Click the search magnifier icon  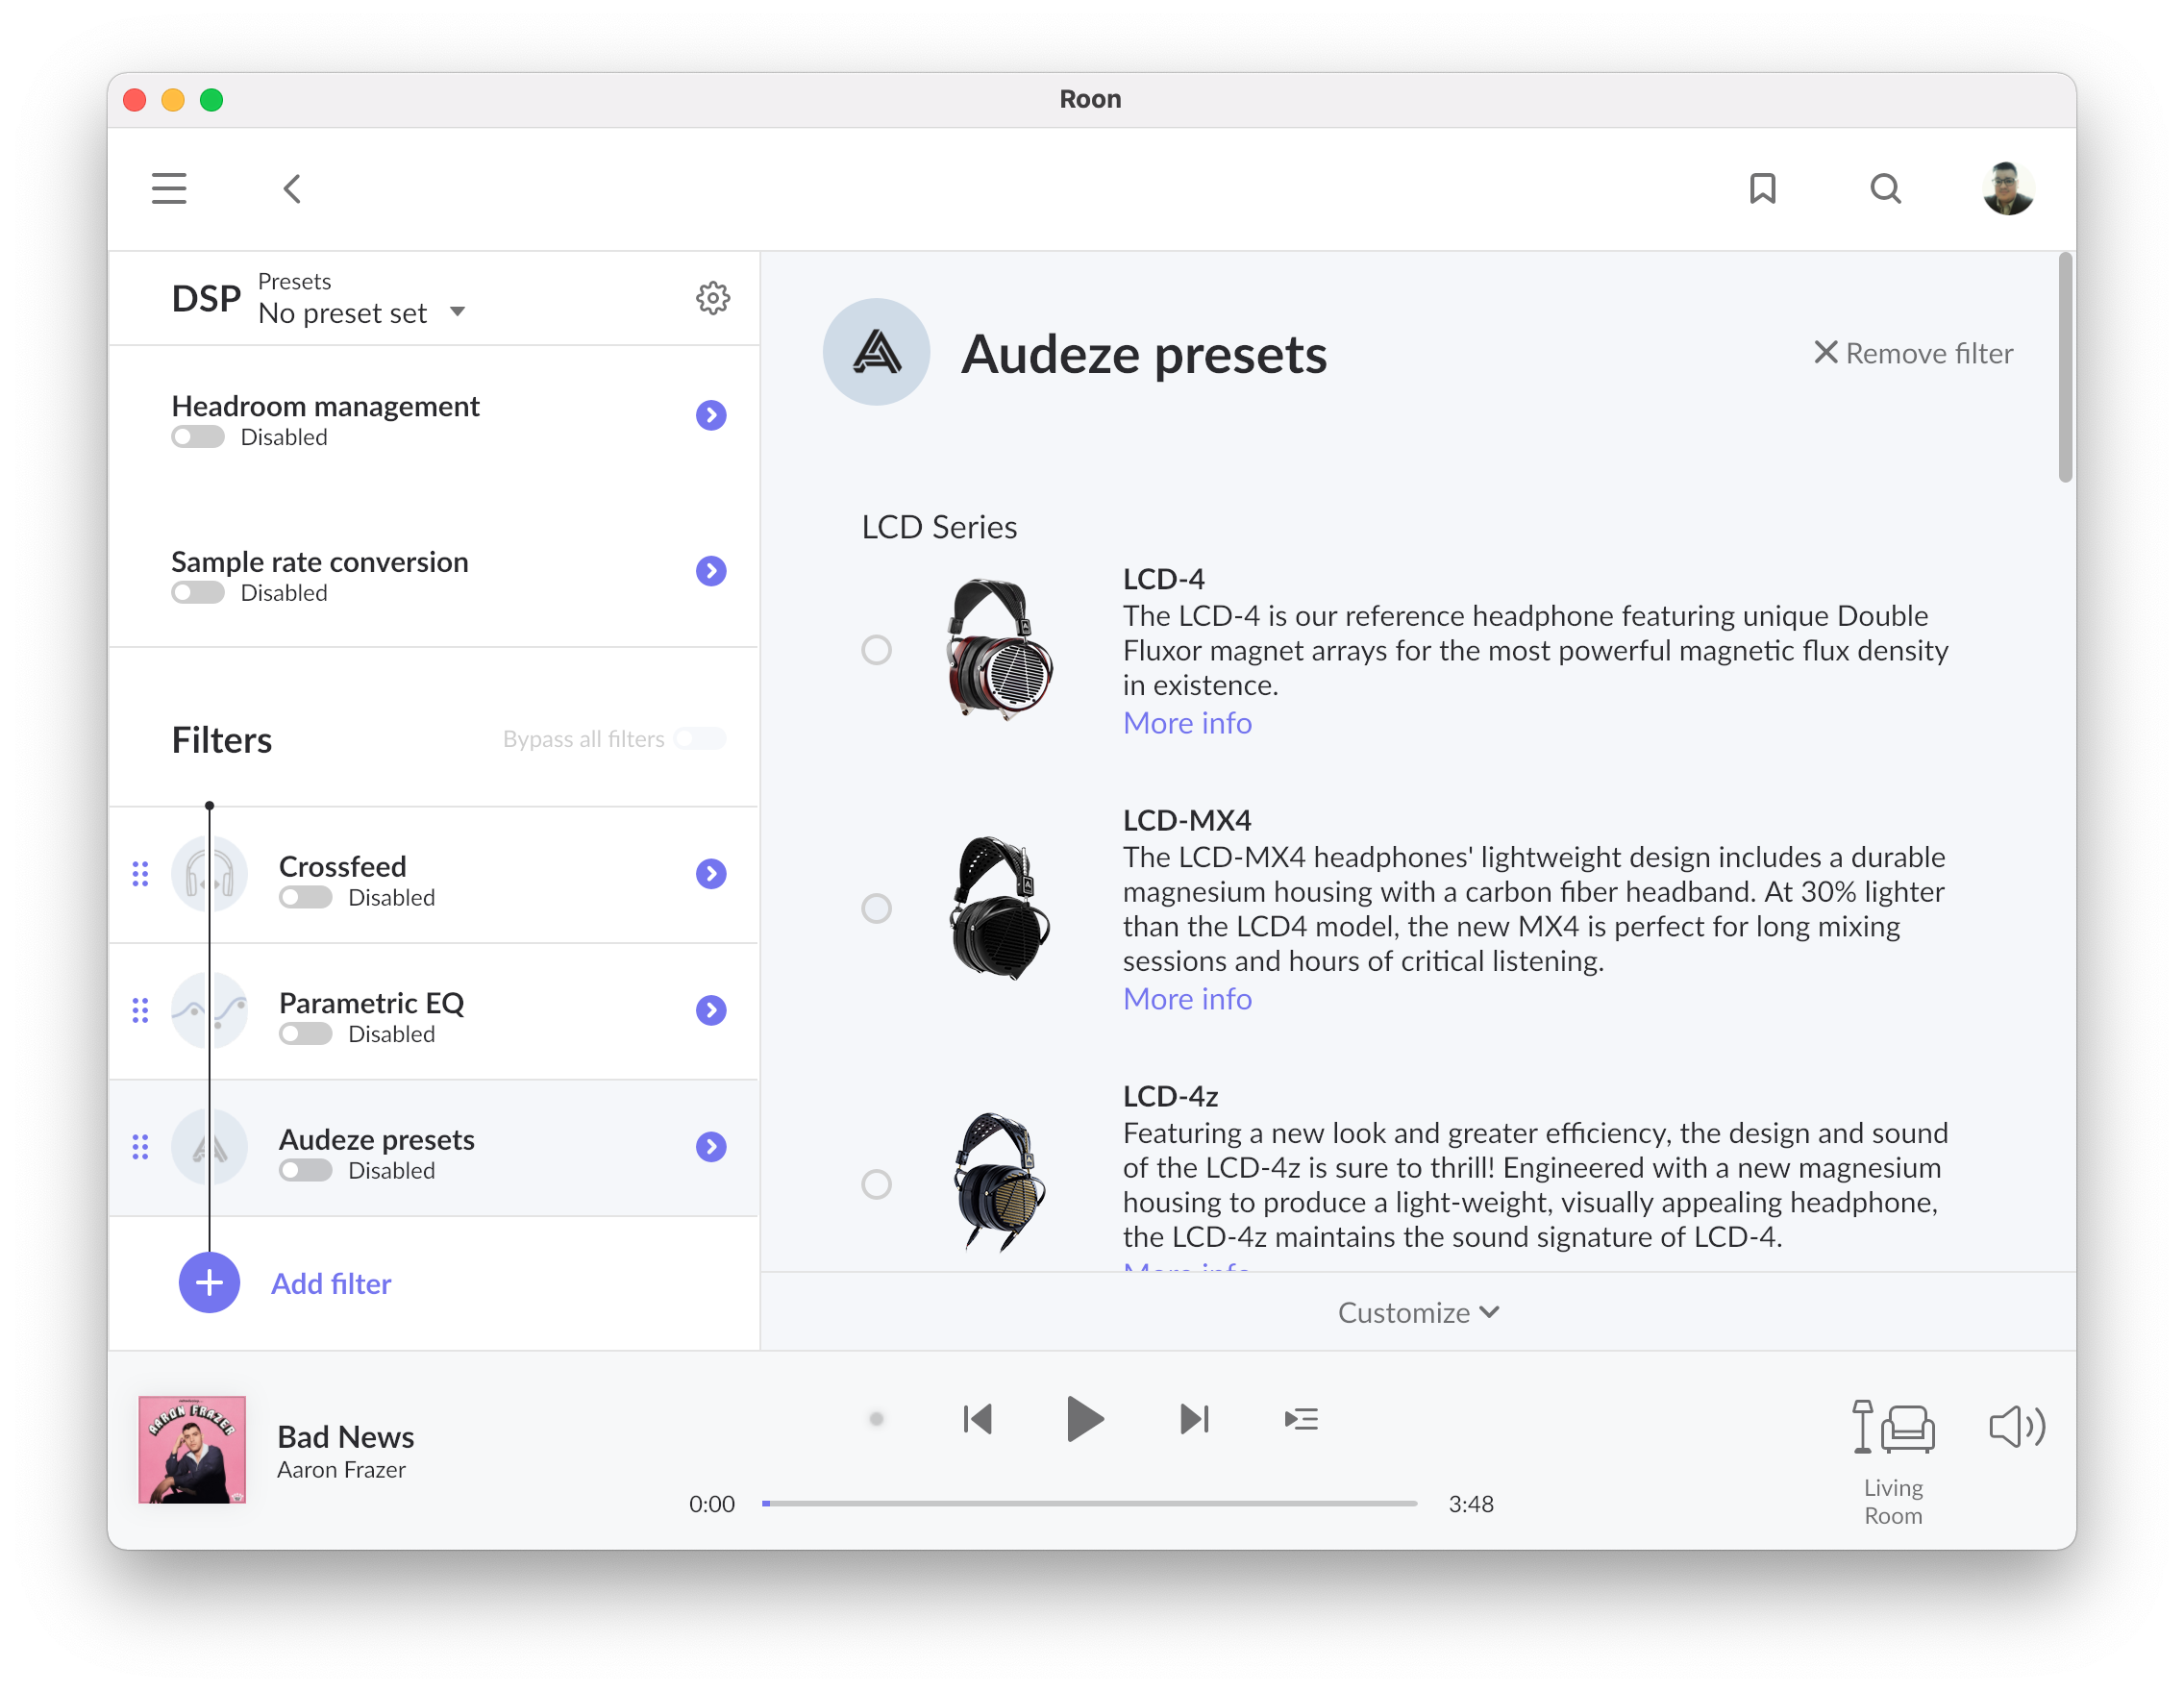pos(1885,188)
